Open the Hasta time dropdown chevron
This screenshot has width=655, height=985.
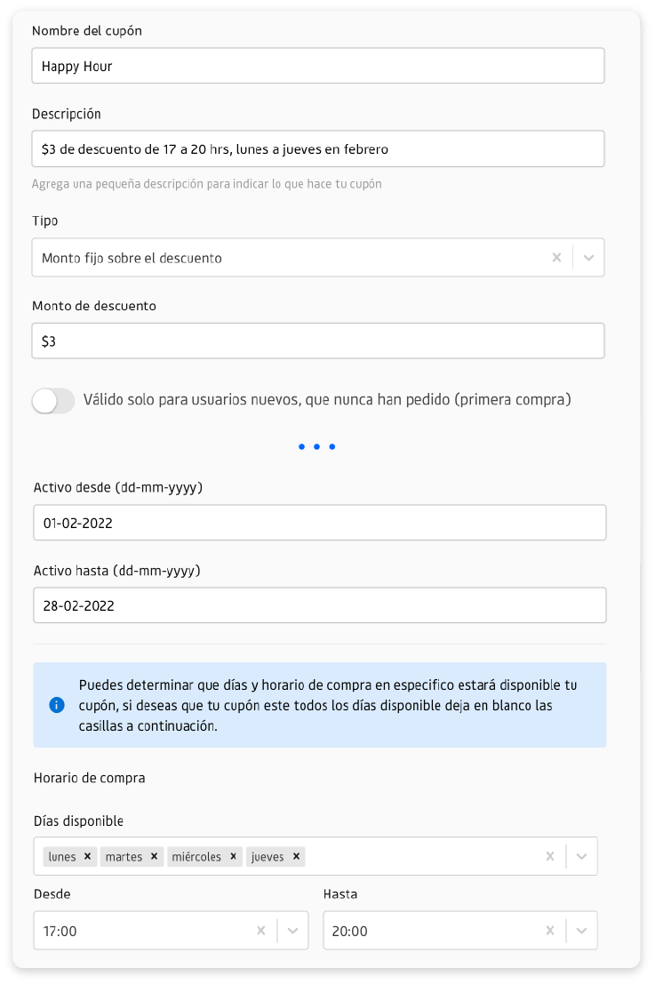(581, 931)
